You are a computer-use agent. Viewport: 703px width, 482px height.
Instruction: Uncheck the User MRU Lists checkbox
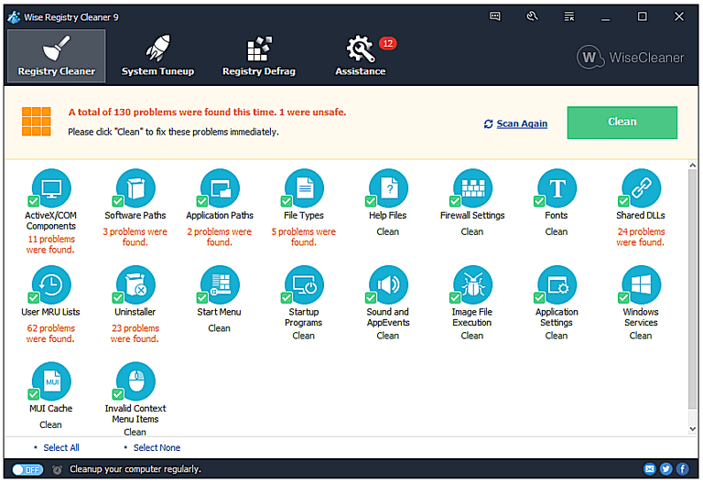33,298
